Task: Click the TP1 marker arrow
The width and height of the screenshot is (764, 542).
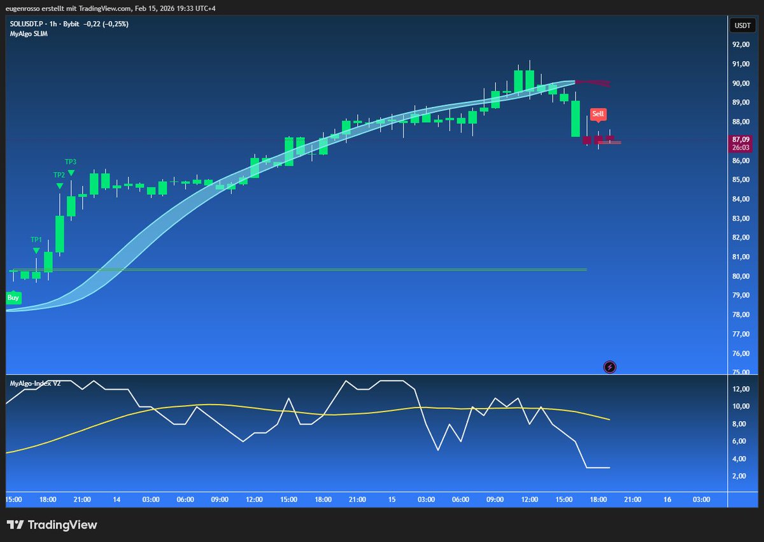Action: 36,251
